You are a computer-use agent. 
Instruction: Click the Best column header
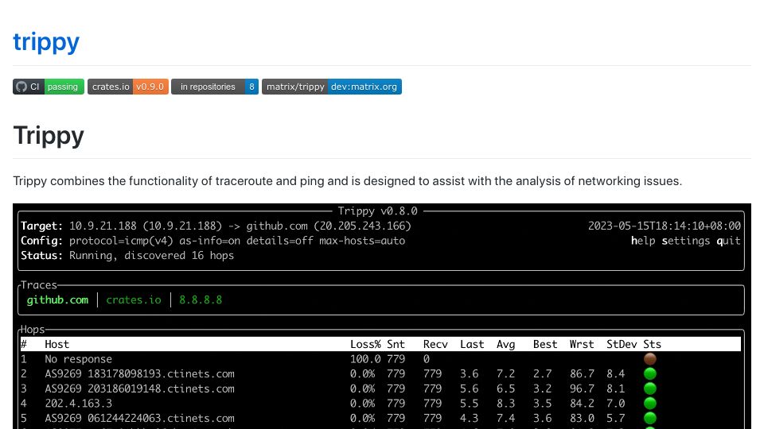pyautogui.click(x=545, y=344)
